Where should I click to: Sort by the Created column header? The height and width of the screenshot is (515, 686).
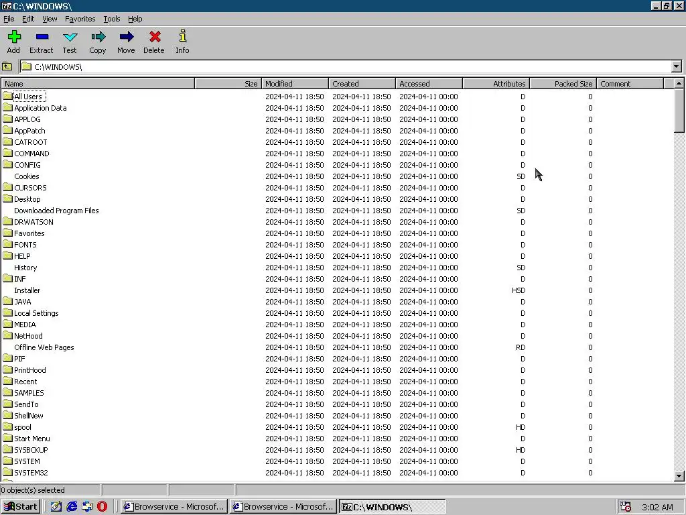pos(362,84)
